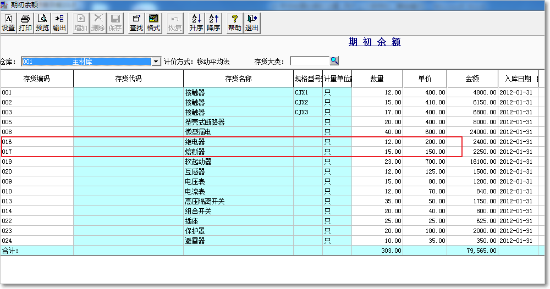The image size is (550, 289).
Task: Select the row with code 016 继电器
Action: pyautogui.click(x=37, y=142)
